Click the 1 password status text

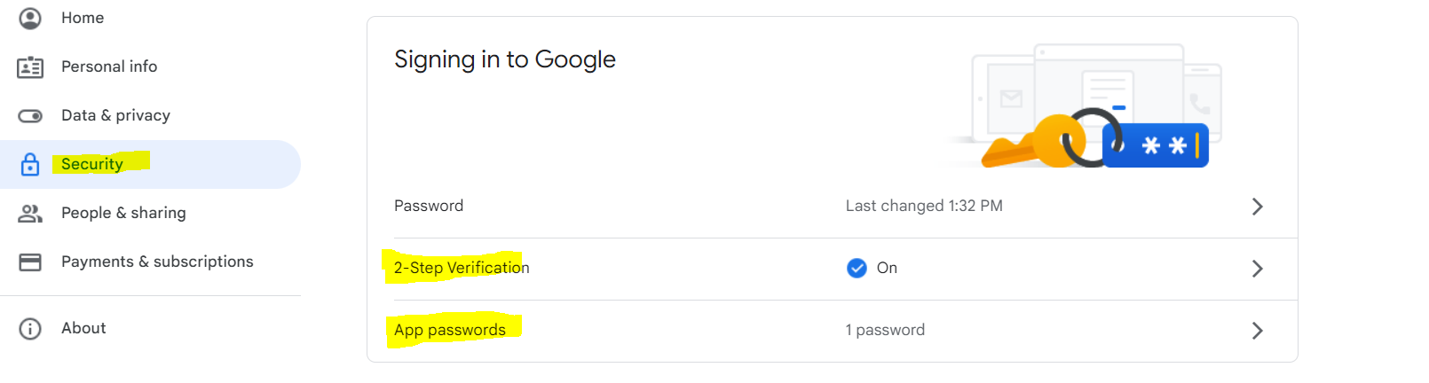point(885,330)
